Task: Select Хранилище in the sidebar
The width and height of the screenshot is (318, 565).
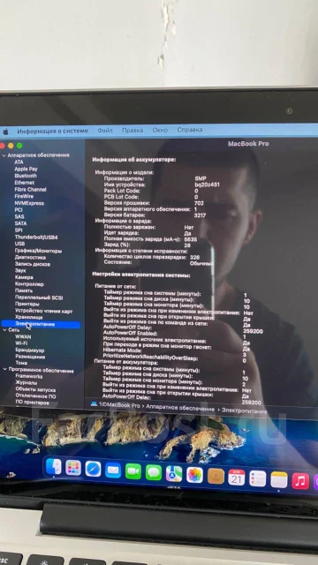Action: point(29,318)
